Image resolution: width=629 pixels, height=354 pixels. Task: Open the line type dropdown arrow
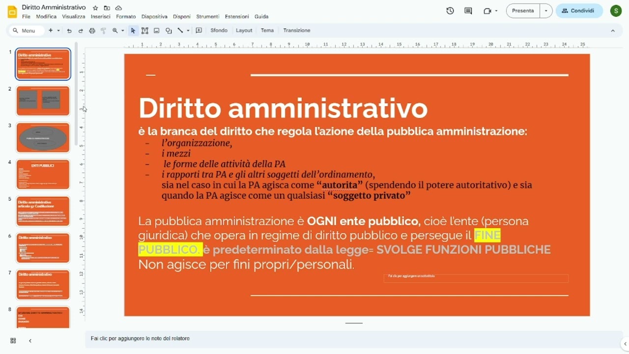188,30
